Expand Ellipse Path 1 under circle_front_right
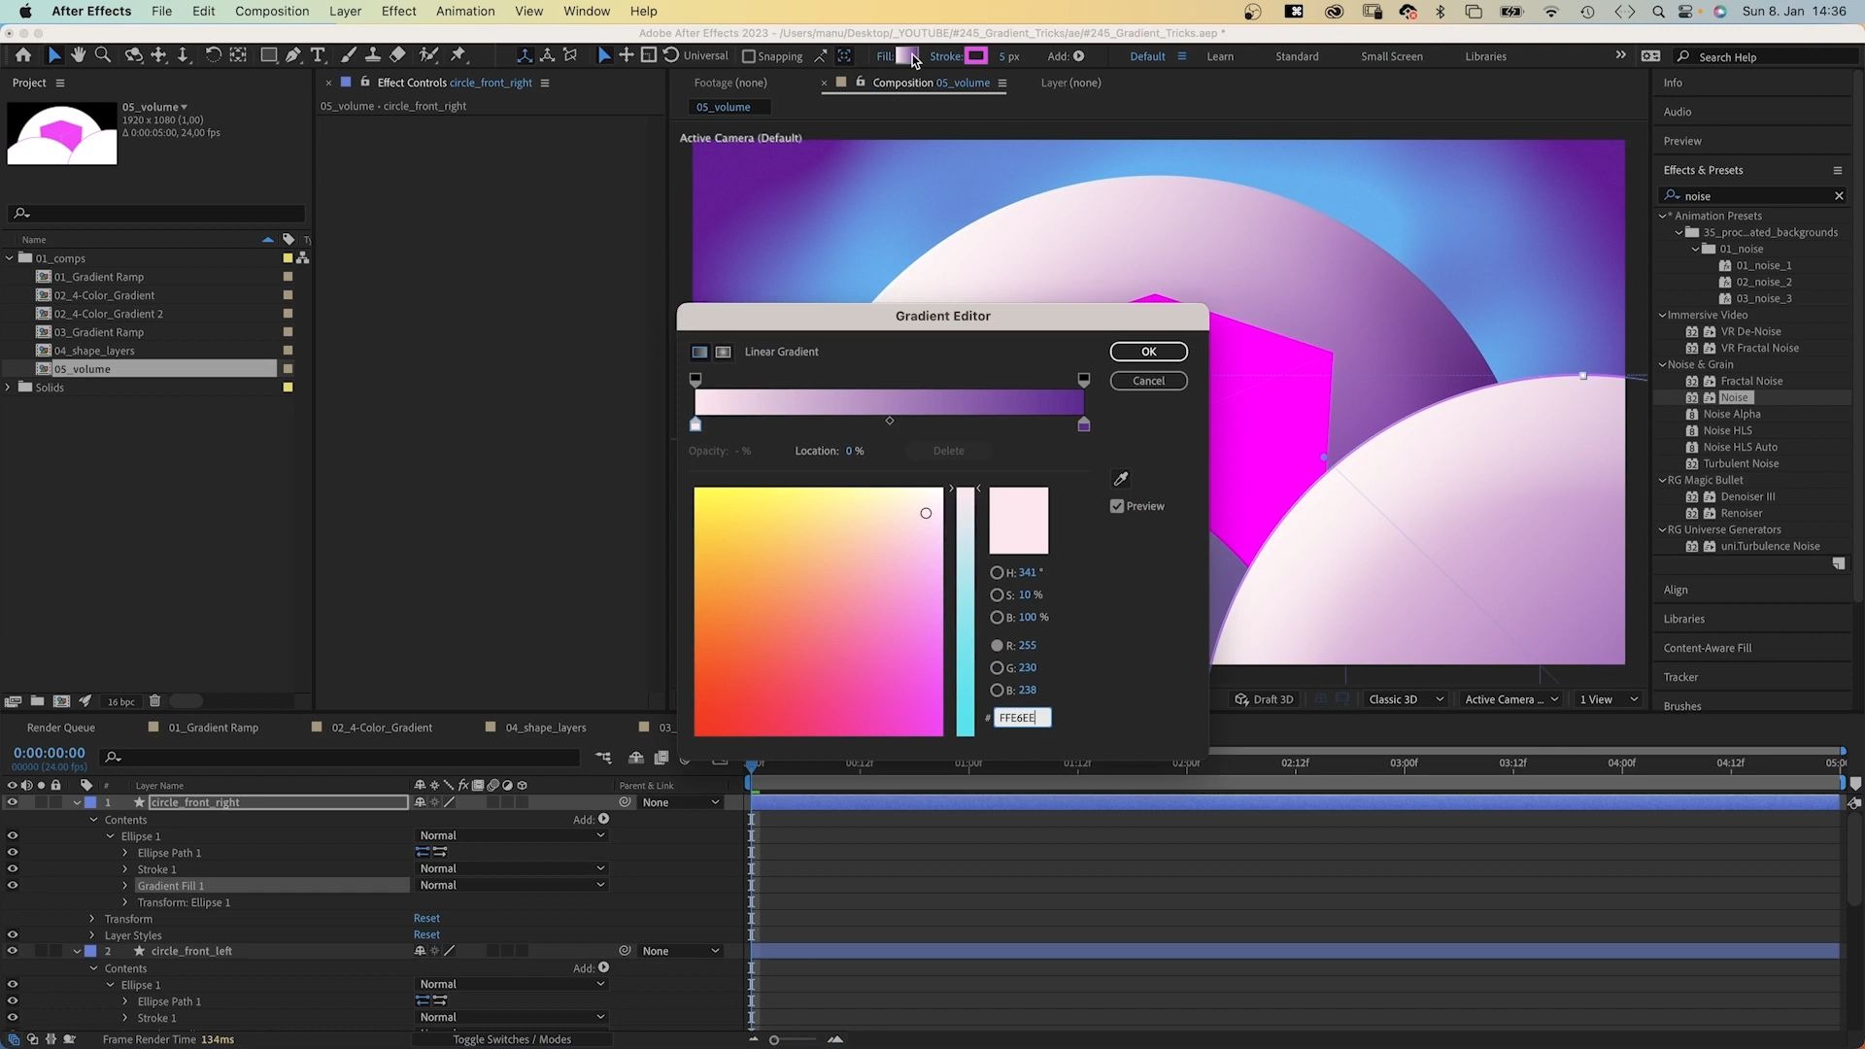Viewport: 1865px width, 1049px height. [125, 853]
